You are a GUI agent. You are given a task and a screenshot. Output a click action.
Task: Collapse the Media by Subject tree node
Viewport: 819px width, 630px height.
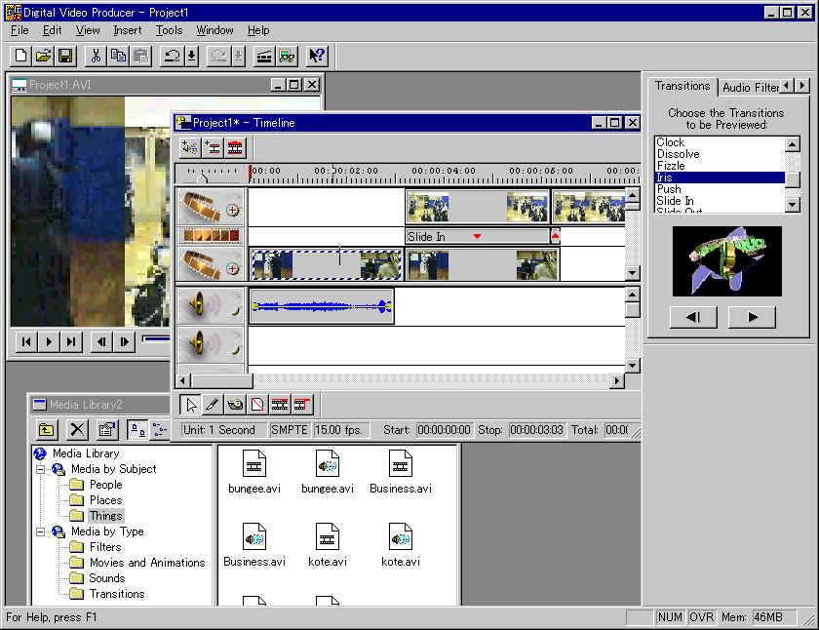42,469
